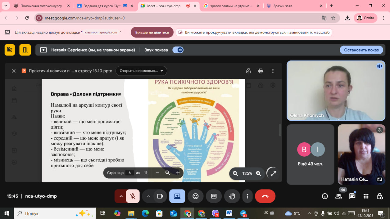This screenshot has width=390, height=219.
Task: Turn on closed captions
Action: [214, 196]
